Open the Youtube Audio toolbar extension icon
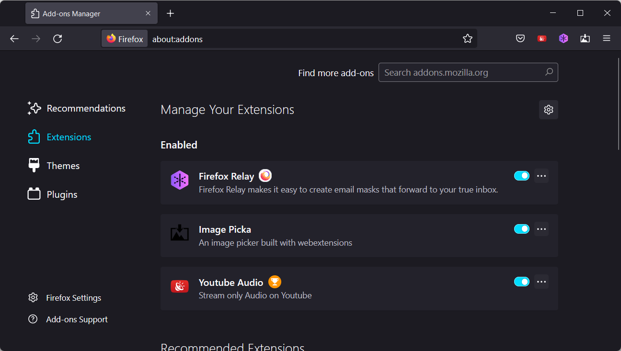 (x=542, y=39)
